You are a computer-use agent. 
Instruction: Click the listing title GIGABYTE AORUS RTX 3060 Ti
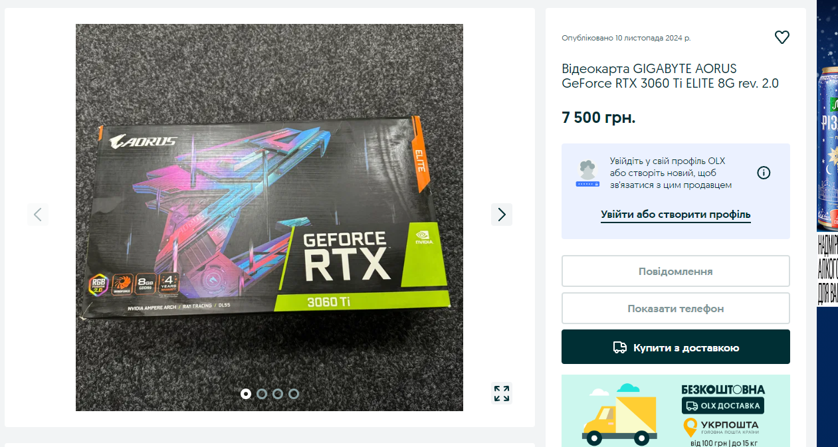(x=670, y=76)
